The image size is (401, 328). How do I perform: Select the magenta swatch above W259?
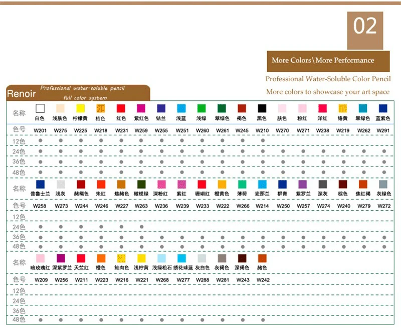[141, 108]
